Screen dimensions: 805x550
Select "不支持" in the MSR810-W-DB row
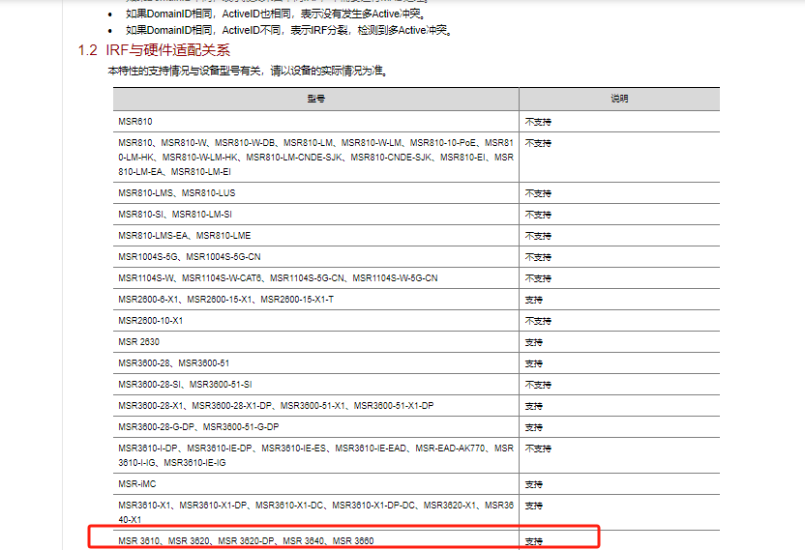(538, 143)
